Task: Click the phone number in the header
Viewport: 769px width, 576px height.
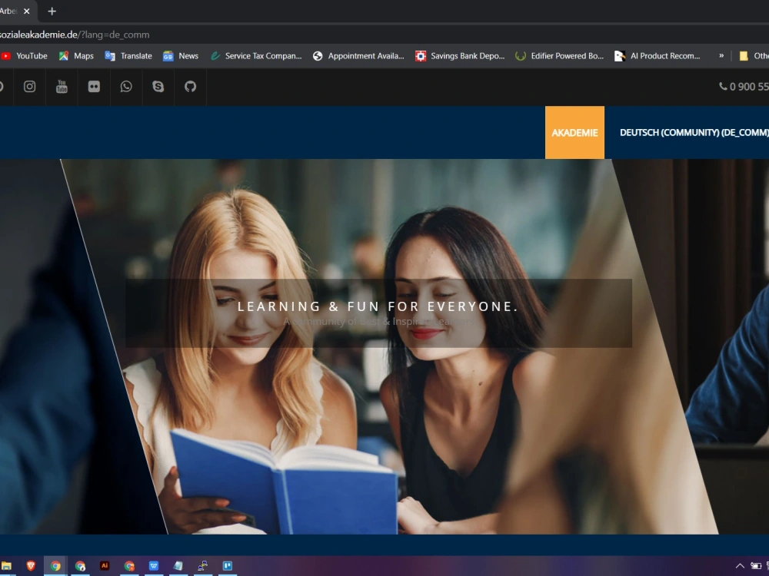Action: tap(744, 87)
